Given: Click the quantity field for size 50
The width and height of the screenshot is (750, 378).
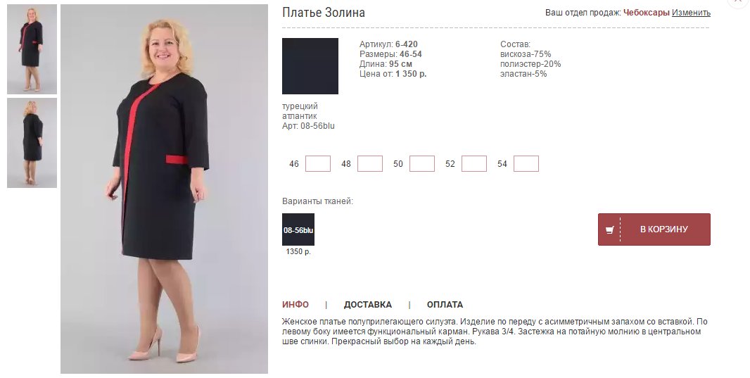Looking at the screenshot, I should [422, 163].
